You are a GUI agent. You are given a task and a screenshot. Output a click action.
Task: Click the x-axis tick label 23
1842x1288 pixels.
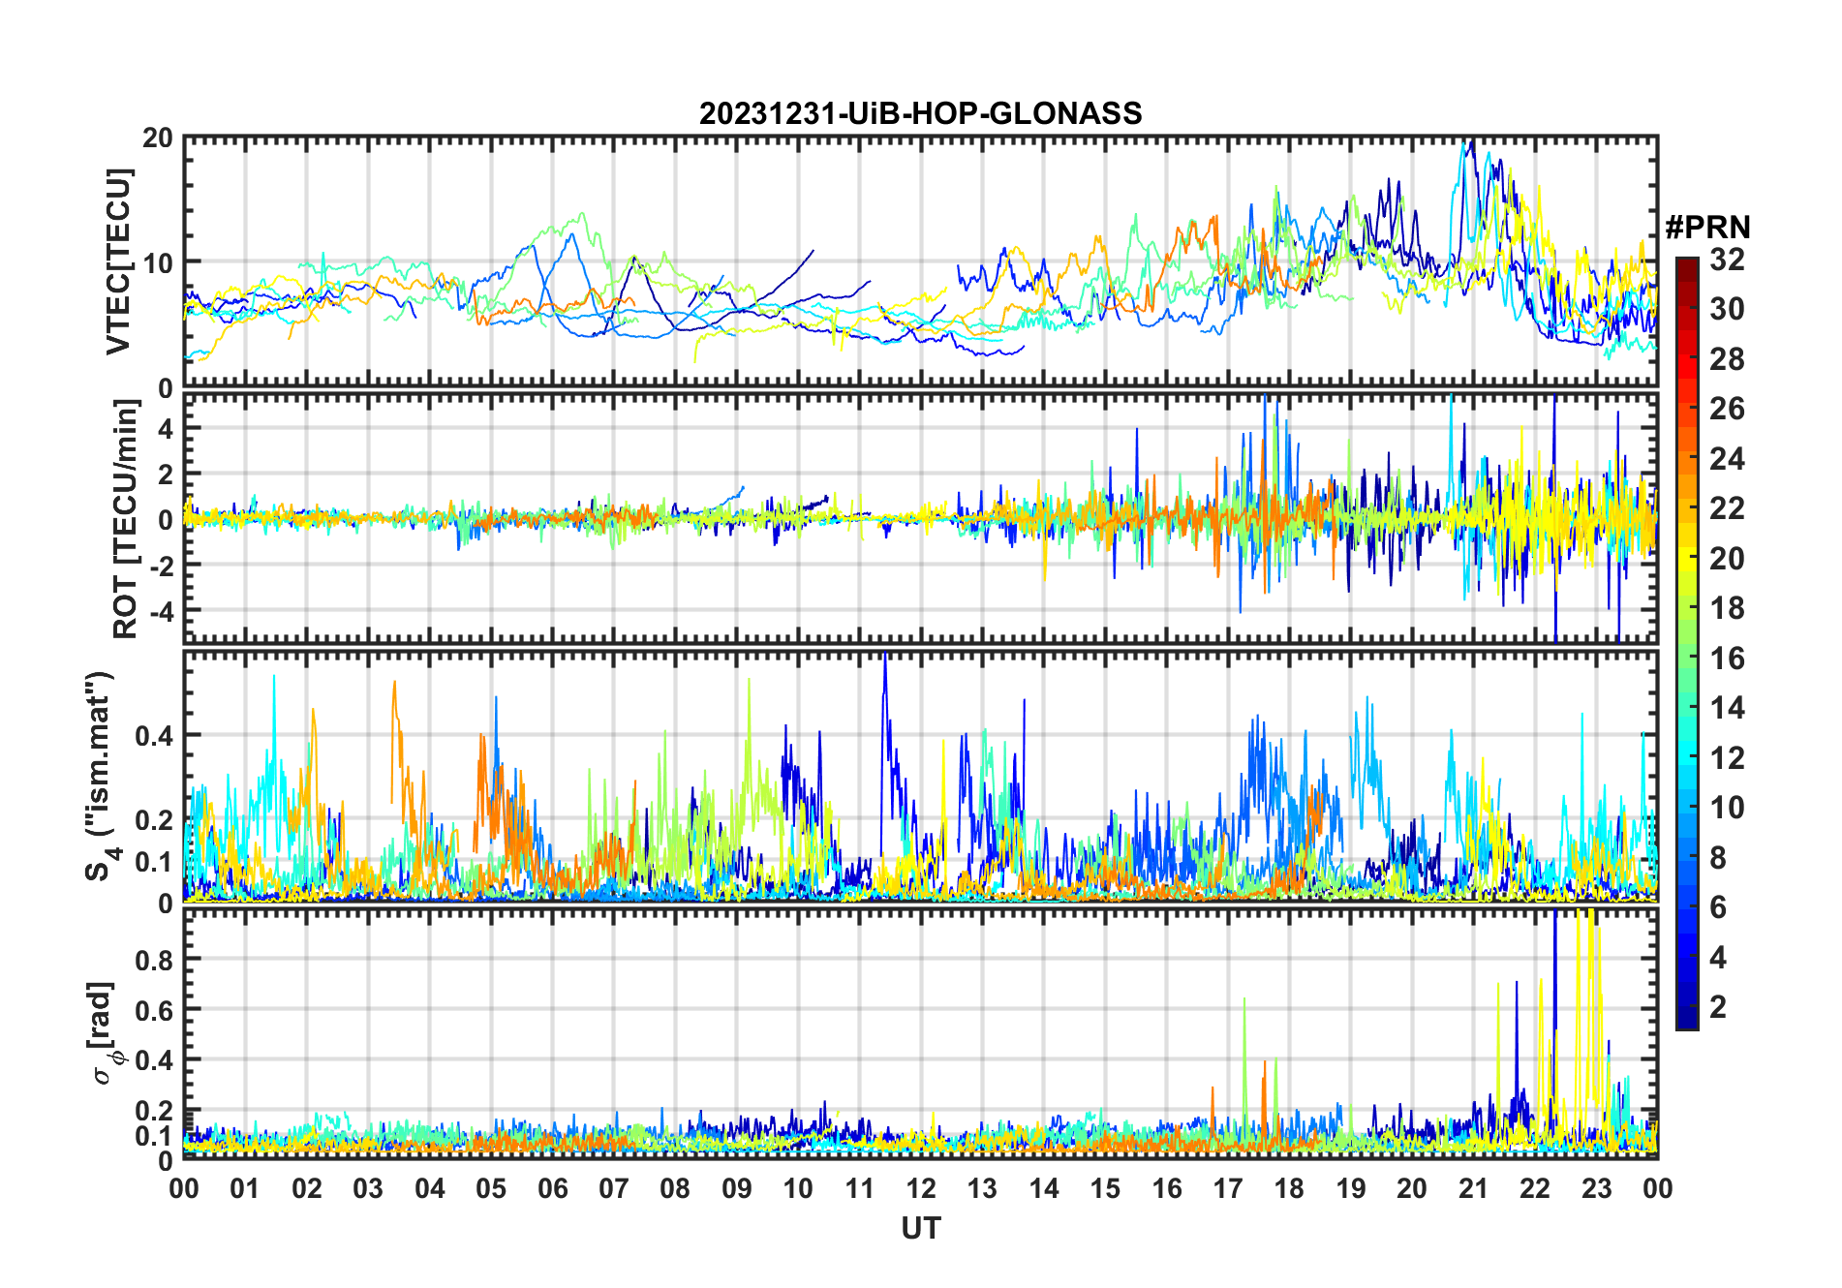click(x=1596, y=1189)
